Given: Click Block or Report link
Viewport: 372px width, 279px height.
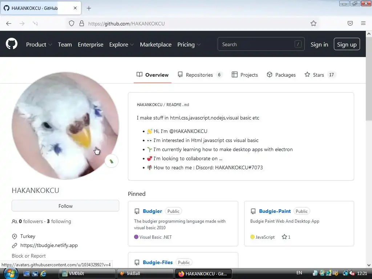Looking at the screenshot, I should 29,256.
